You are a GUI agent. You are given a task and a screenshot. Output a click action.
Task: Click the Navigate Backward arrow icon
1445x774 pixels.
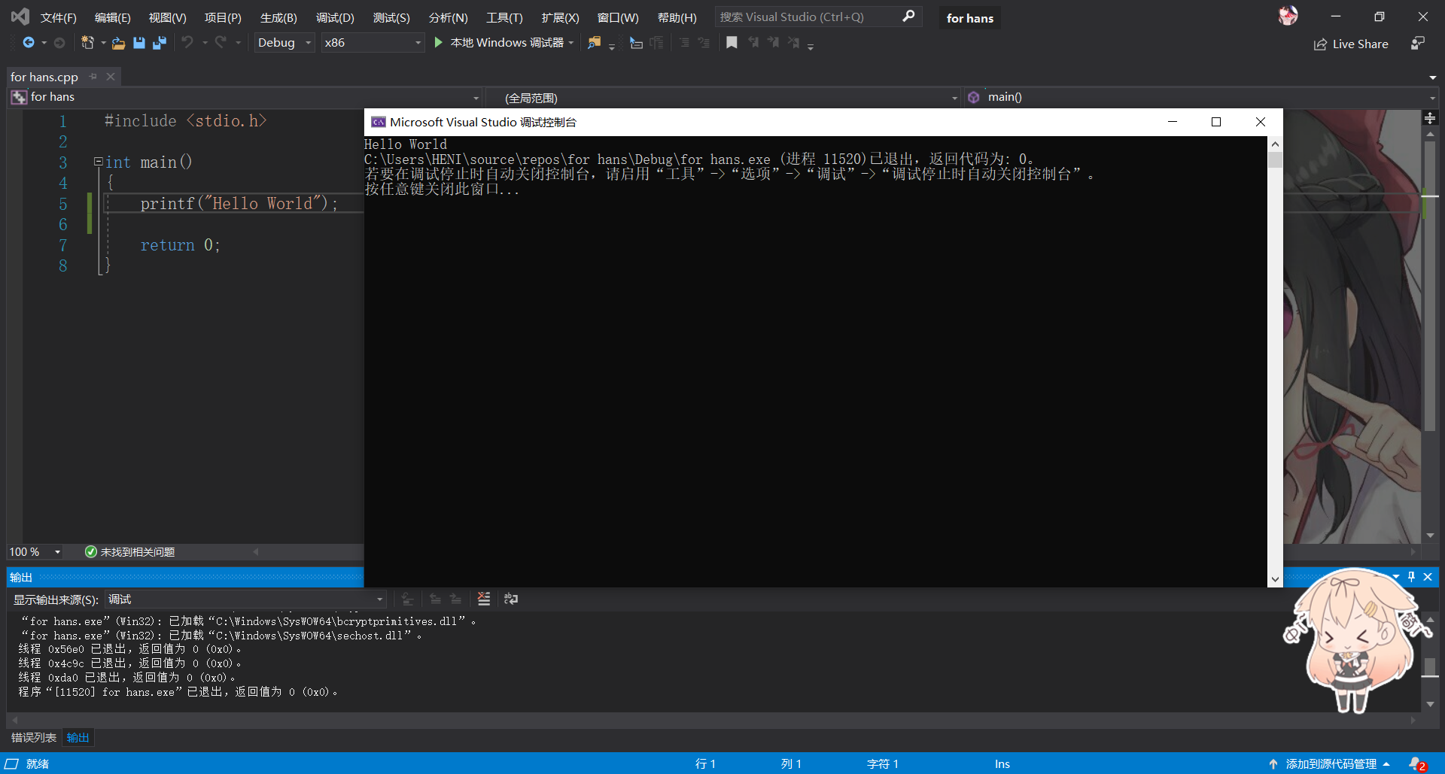(x=29, y=43)
